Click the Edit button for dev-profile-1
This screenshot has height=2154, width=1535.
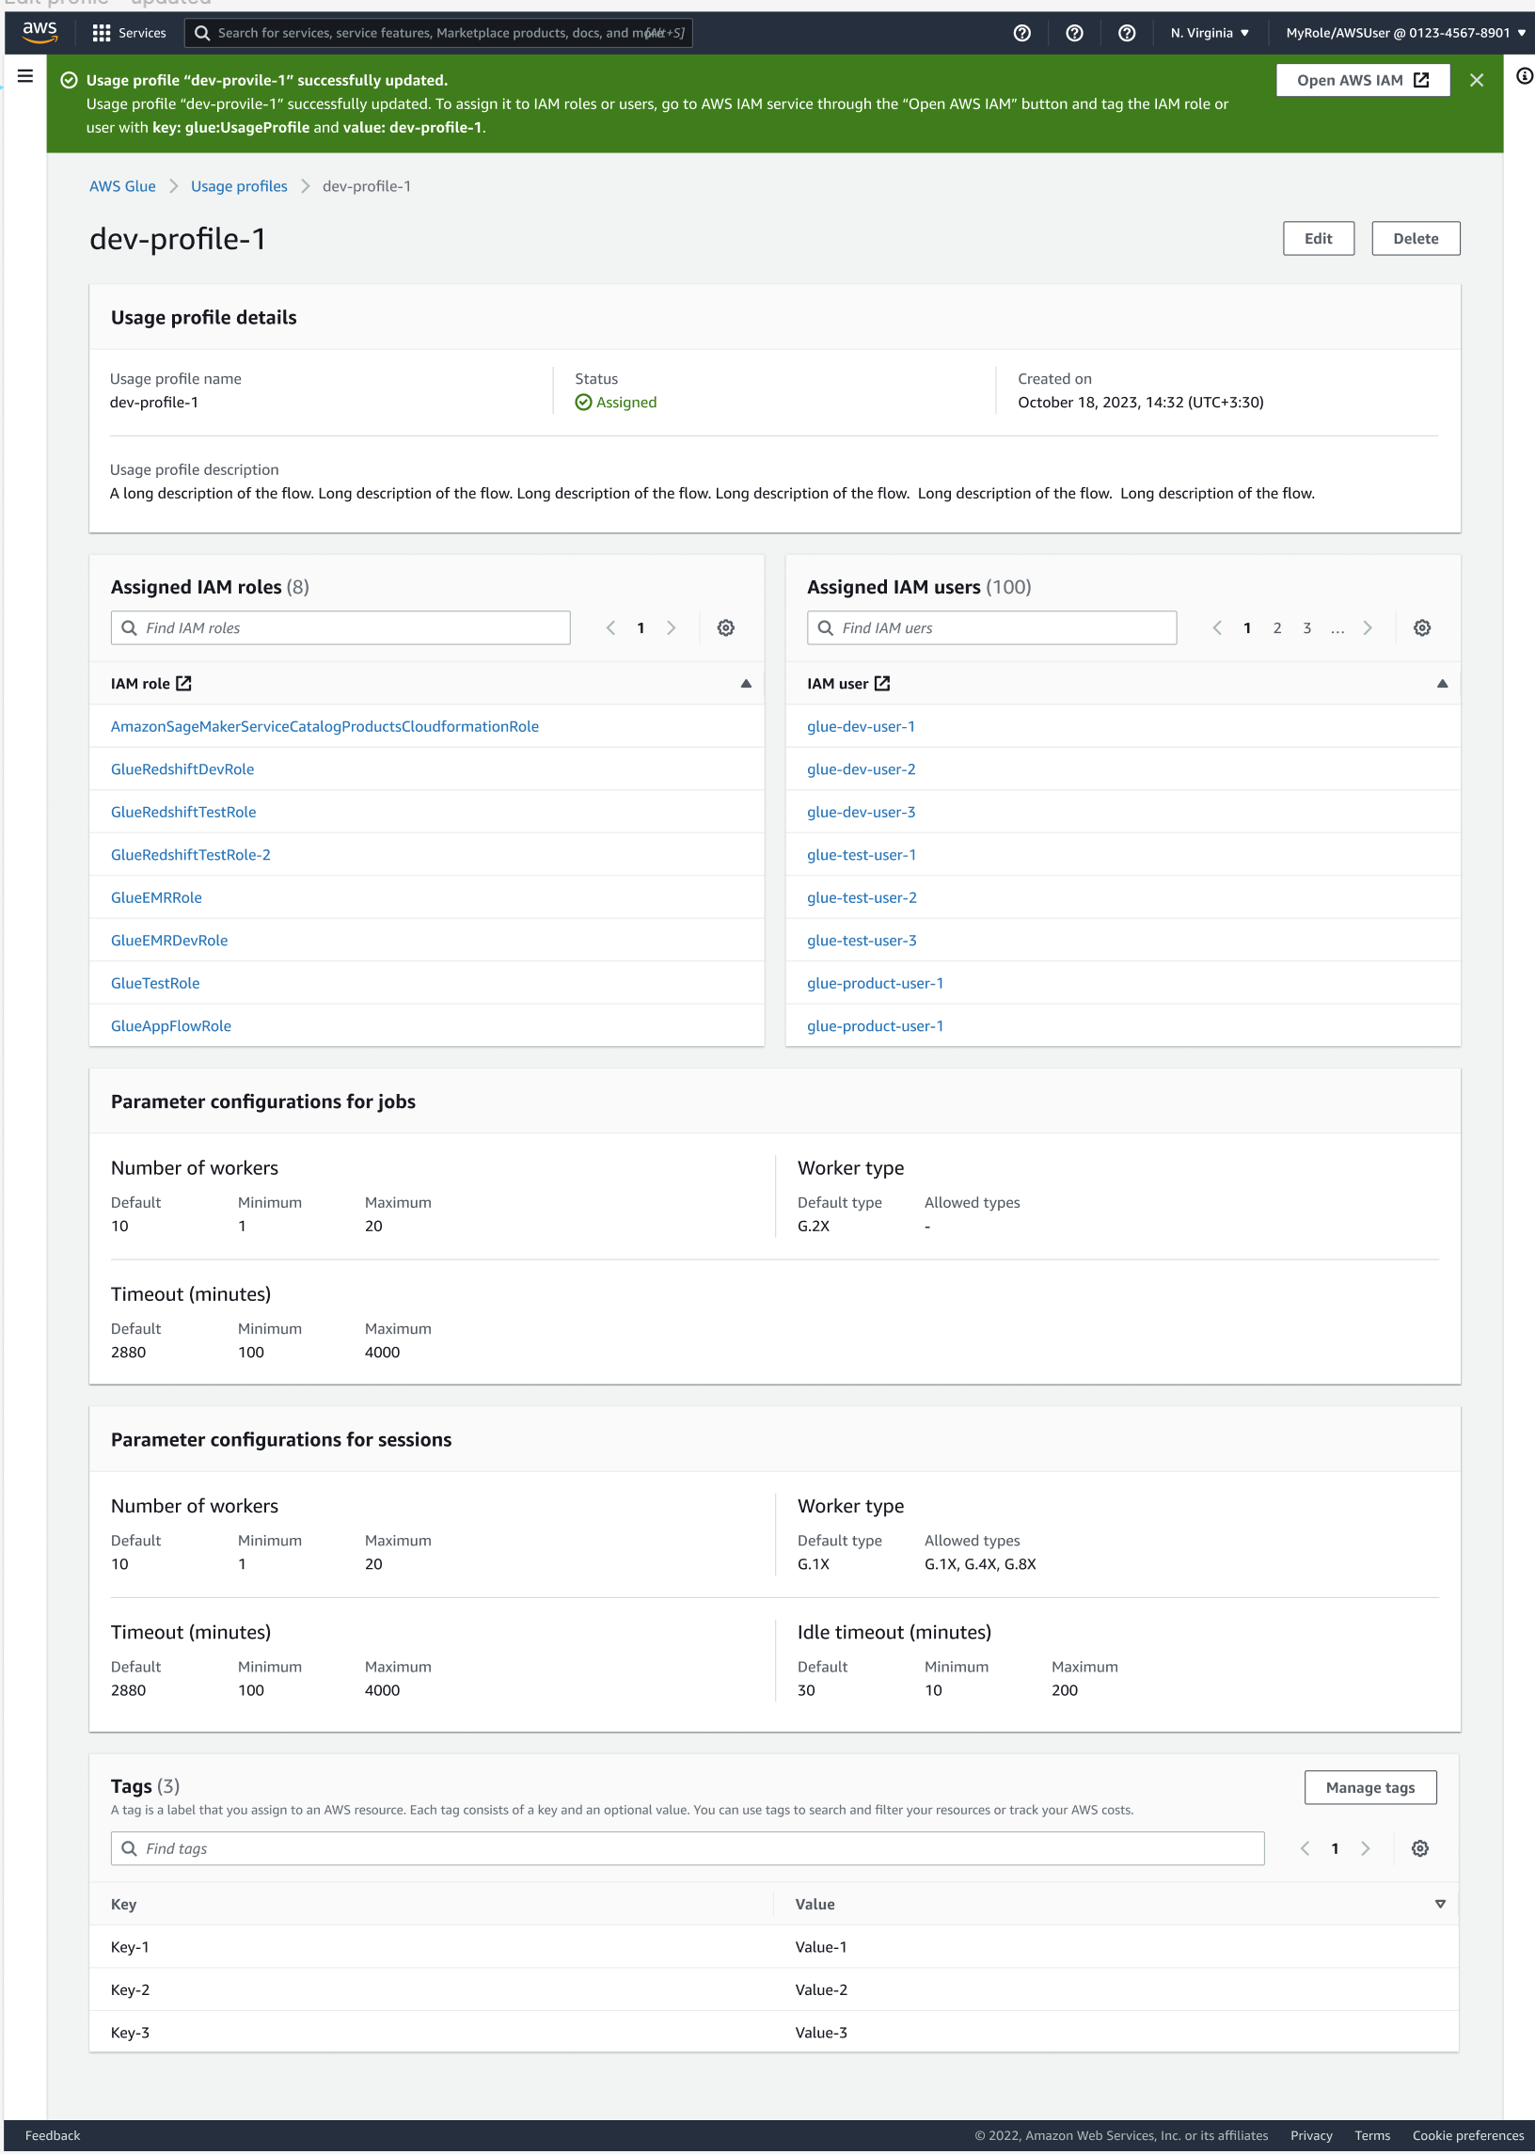tap(1318, 238)
